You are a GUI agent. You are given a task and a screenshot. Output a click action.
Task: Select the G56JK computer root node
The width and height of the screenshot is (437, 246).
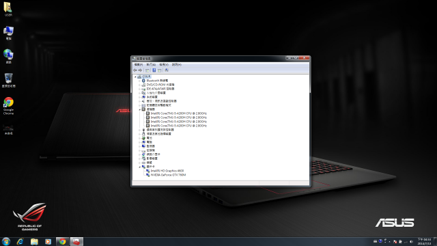146,77
